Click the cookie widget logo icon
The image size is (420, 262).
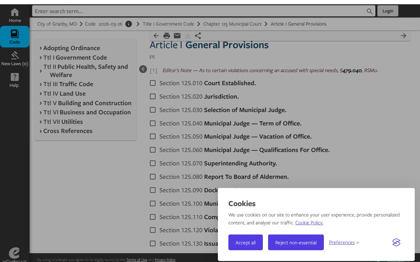coord(396,242)
